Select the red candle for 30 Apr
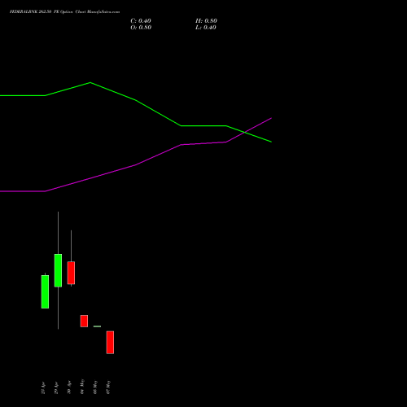Viewport: 407px width, 407px height. 71,273
